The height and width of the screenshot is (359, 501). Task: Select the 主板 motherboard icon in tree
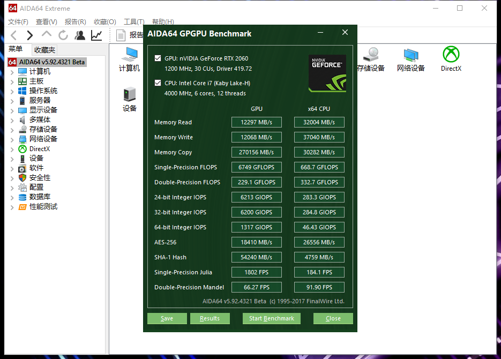coord(23,81)
